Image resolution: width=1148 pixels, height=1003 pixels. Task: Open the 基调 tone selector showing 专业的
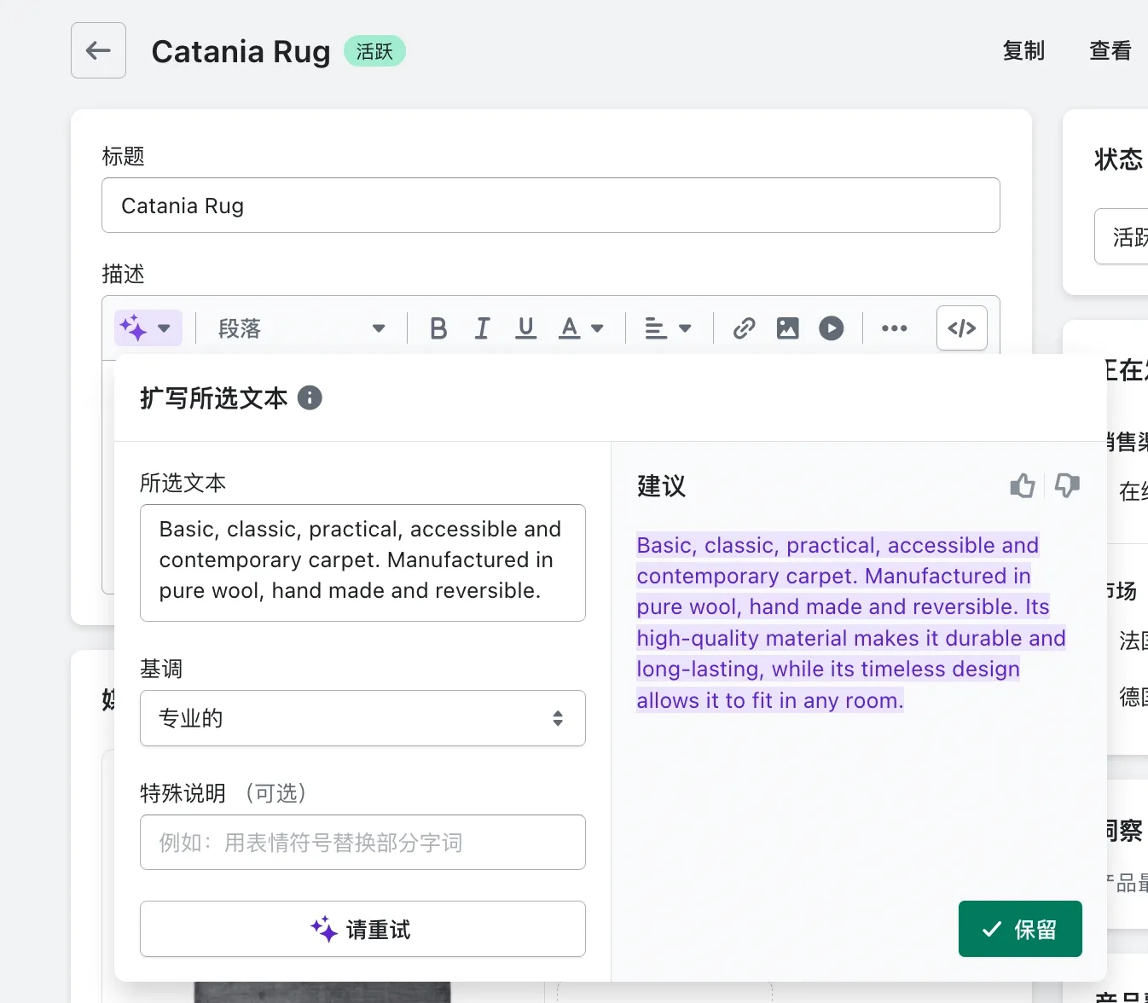click(362, 718)
